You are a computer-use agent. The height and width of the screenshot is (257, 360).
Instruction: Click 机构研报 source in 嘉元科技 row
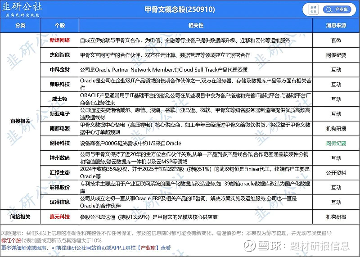tap(336, 216)
